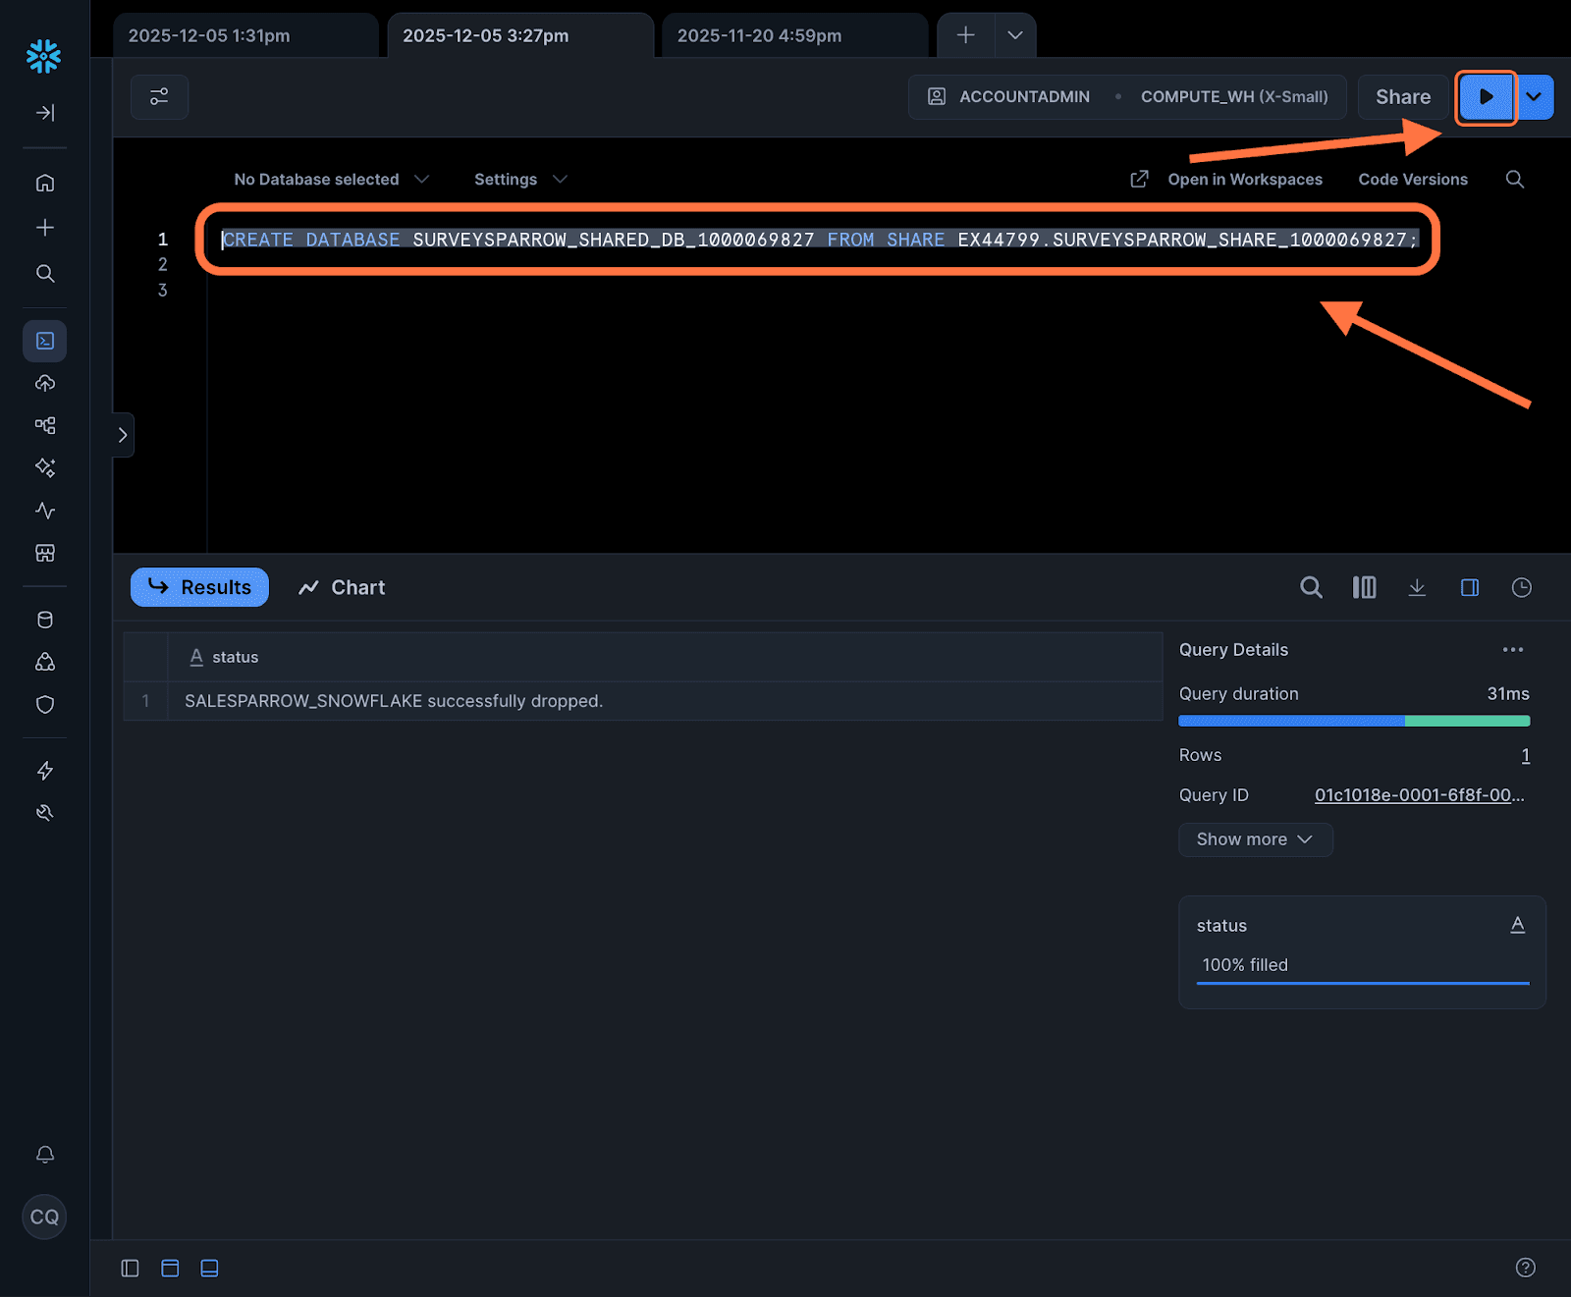The height and width of the screenshot is (1297, 1571).
Task: Open the notifications bell in sidebar
Action: (45, 1155)
